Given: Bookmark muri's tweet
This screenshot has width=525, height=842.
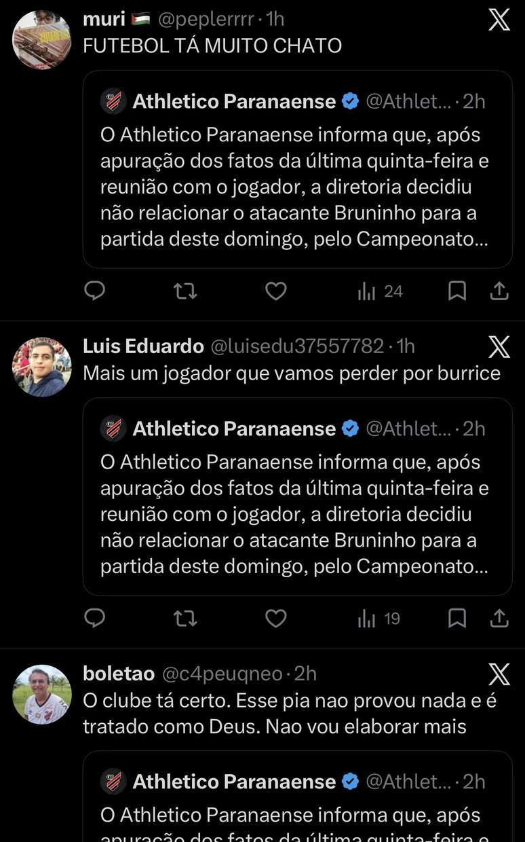Looking at the screenshot, I should click(457, 291).
